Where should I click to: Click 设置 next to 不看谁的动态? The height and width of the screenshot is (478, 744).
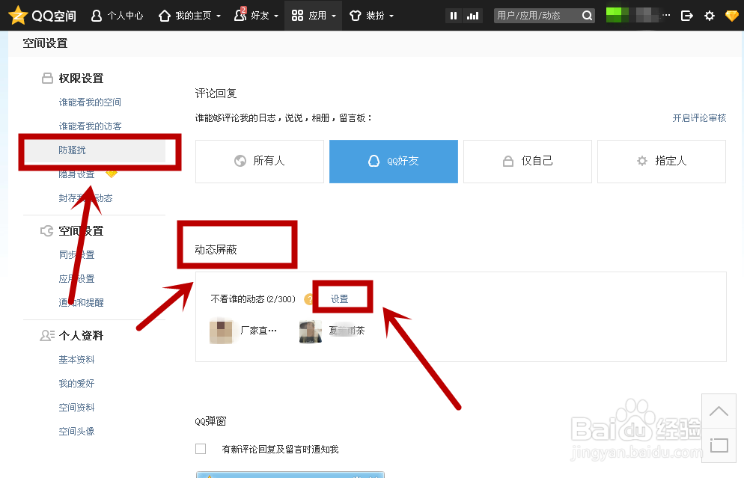(x=341, y=297)
